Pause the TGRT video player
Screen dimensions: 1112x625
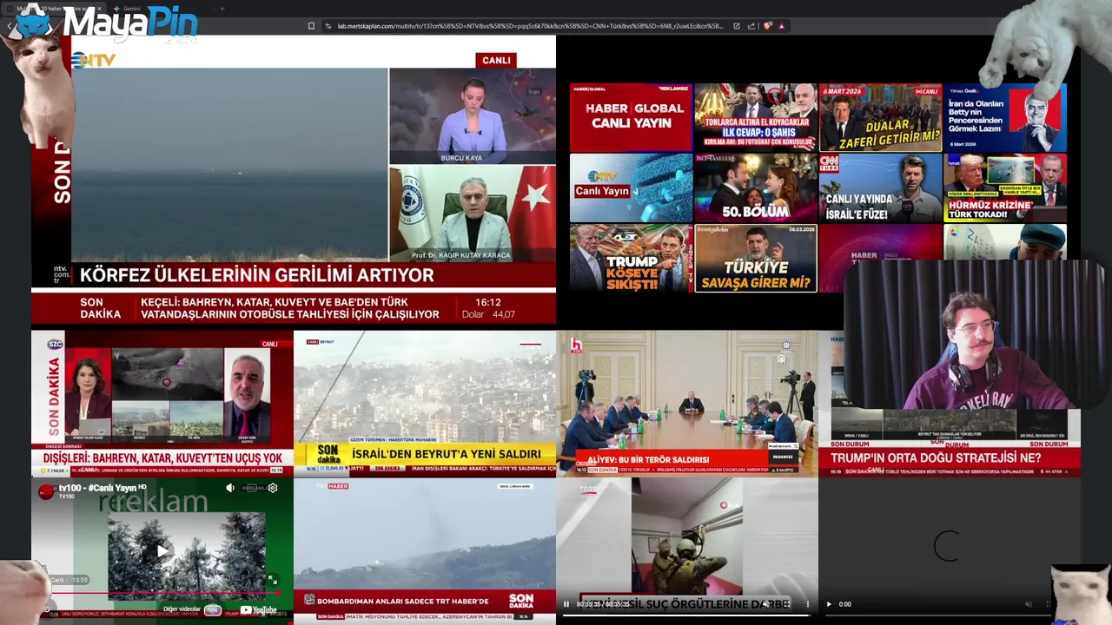coord(566,604)
